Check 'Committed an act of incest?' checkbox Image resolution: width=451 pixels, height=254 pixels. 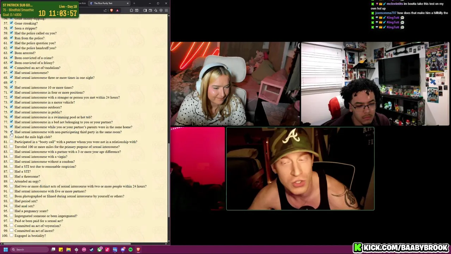(11, 230)
